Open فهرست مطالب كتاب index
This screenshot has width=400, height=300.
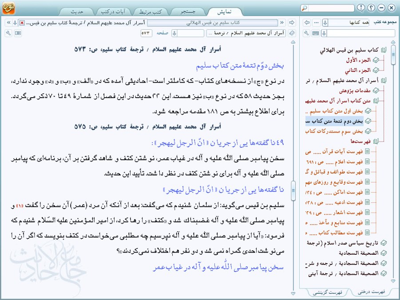[x=334, y=233]
